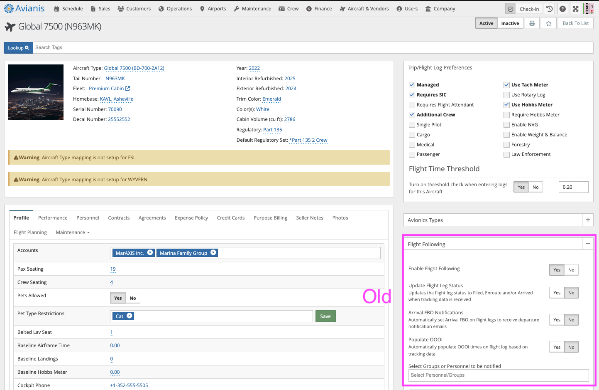Screen dimensions: 599x390
Task: Set Update Flight Leg Status to Yes
Action: (x=557, y=293)
